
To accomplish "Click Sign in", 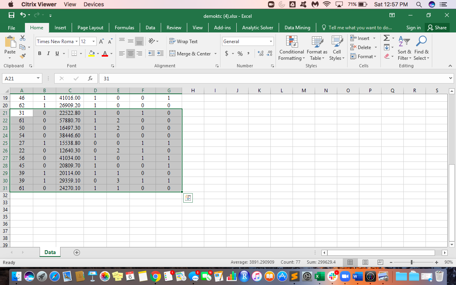I will coord(413,28).
